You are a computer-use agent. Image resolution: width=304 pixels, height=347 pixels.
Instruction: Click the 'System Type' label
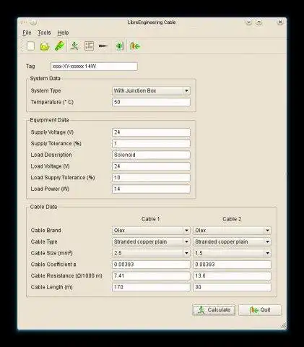[x=45, y=90]
